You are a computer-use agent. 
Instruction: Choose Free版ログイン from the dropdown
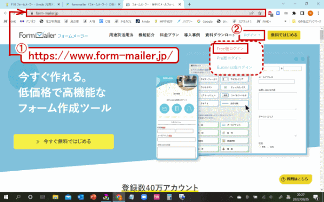pyautogui.click(x=230, y=49)
